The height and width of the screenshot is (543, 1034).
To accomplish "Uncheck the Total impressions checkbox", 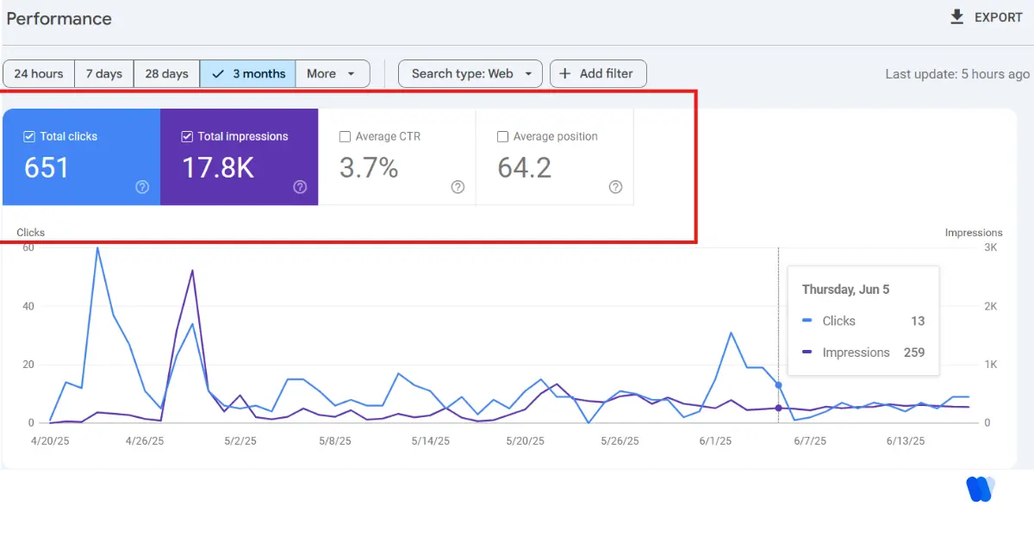I will (187, 136).
